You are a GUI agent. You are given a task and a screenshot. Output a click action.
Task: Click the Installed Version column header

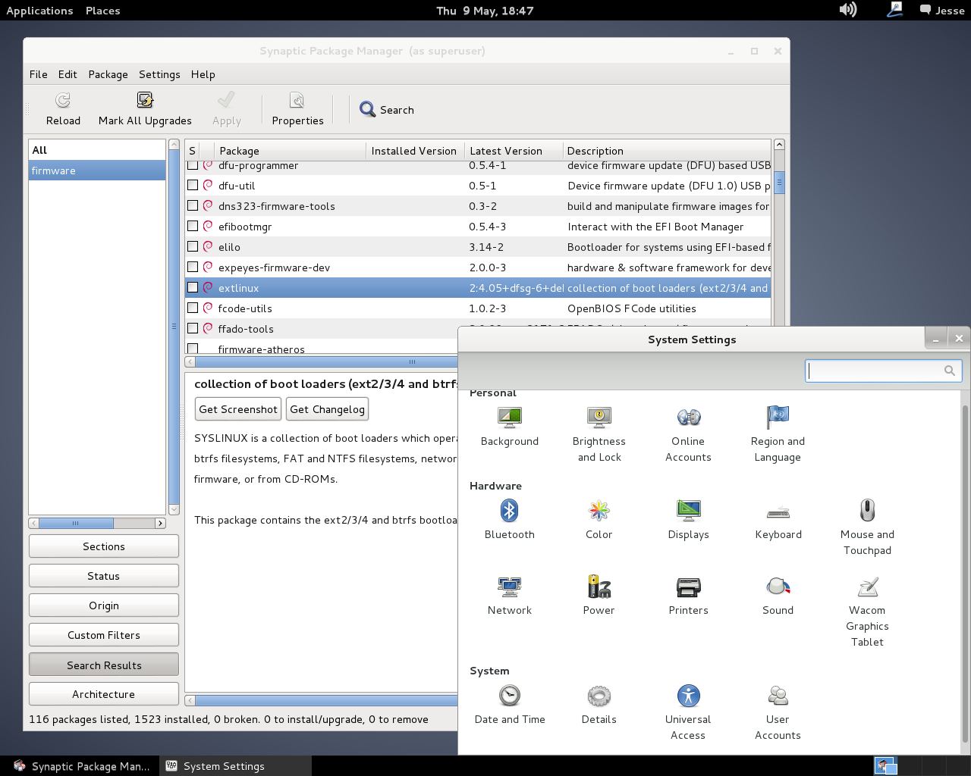415,151
